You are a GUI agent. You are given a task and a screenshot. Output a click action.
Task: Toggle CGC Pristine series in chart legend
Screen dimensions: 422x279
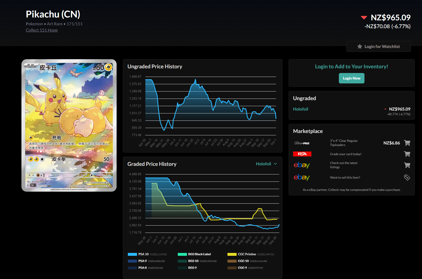(247, 254)
